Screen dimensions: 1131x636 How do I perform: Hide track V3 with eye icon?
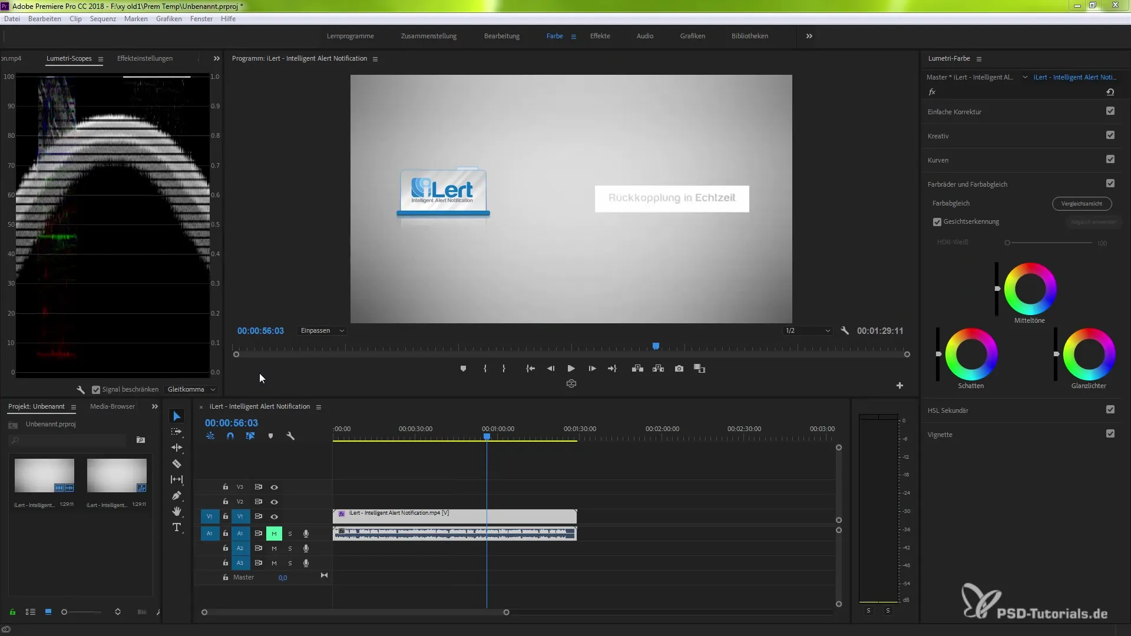coord(274,488)
